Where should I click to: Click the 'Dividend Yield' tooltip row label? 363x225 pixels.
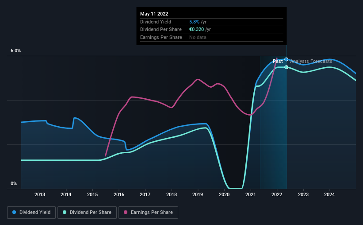[x=156, y=22]
